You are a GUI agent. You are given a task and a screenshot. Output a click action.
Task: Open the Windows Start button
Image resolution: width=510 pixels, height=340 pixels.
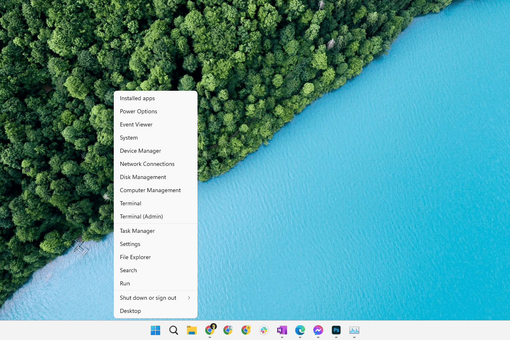tap(155, 330)
